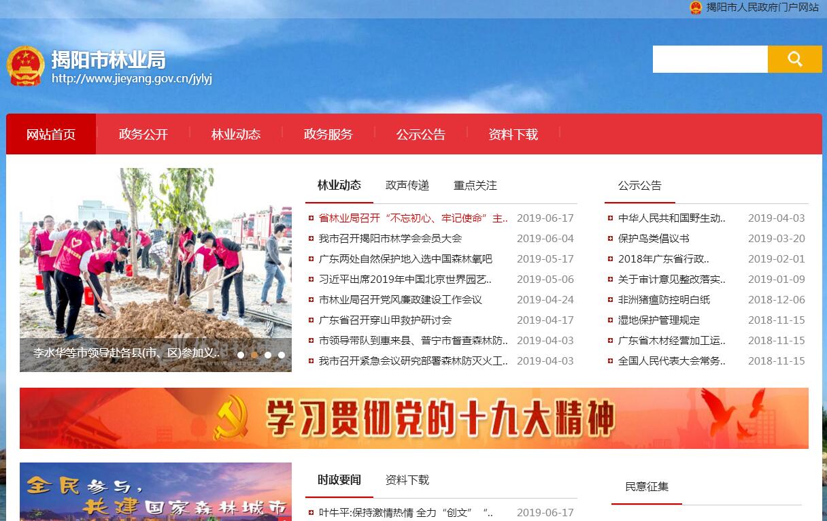Select the second carousel dot on the slideshow
Viewport: 827px width, 521px height.
point(254,354)
